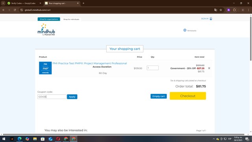Click the globe icon beside Venezuela

[x=185, y=30]
